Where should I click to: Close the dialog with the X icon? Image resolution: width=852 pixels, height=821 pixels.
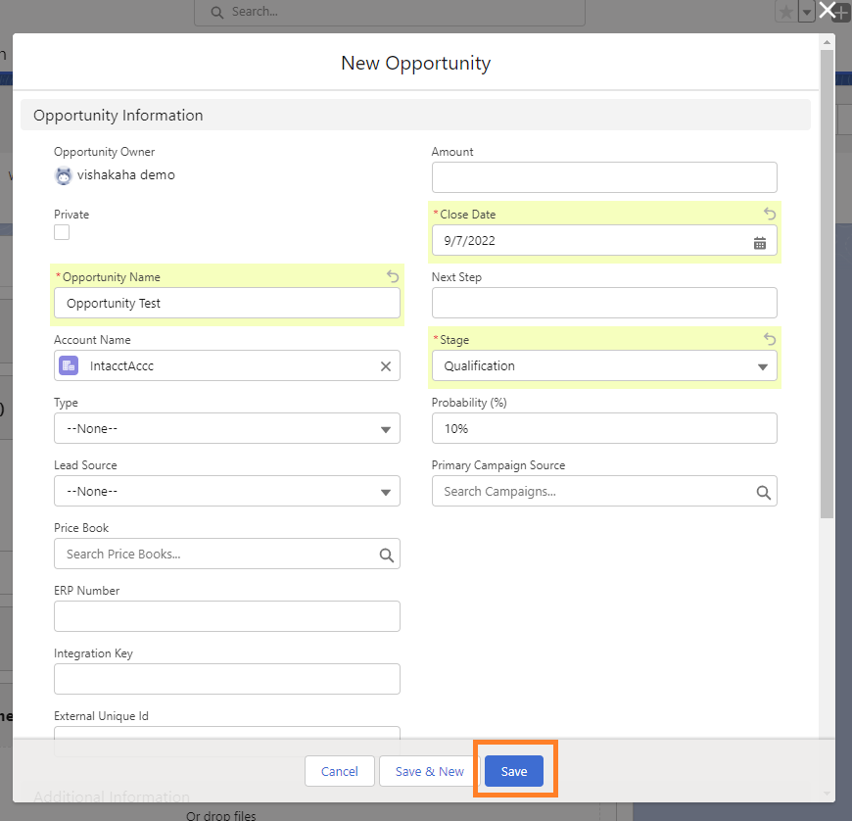click(x=827, y=10)
